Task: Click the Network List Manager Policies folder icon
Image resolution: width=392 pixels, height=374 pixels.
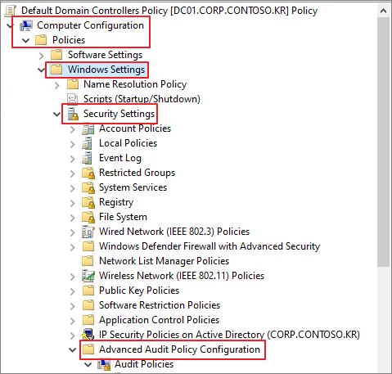Action: click(x=88, y=261)
